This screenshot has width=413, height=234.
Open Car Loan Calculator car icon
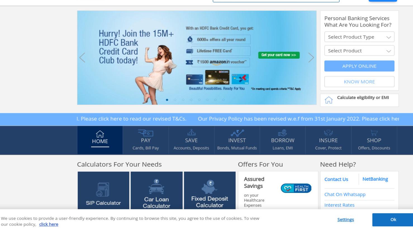(156, 186)
